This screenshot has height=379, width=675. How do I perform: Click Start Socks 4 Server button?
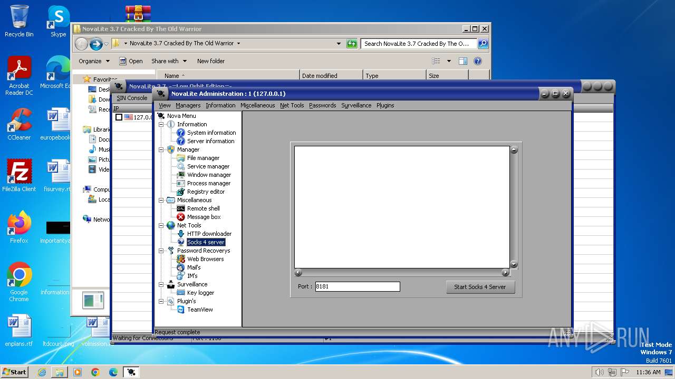[x=480, y=287]
